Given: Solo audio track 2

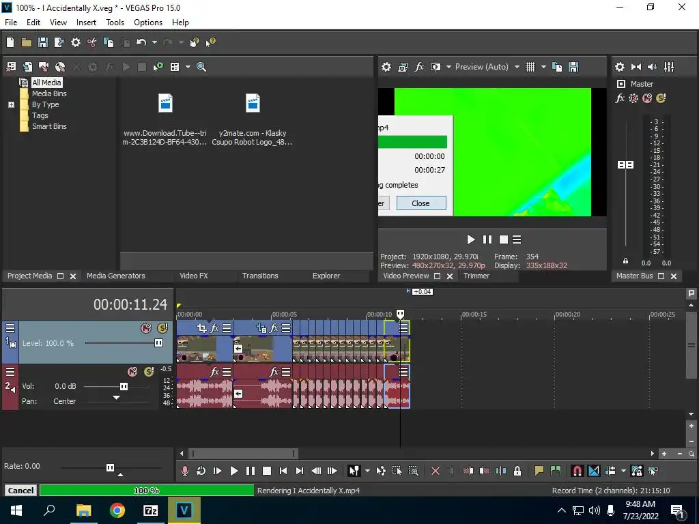Looking at the screenshot, I should [149, 372].
